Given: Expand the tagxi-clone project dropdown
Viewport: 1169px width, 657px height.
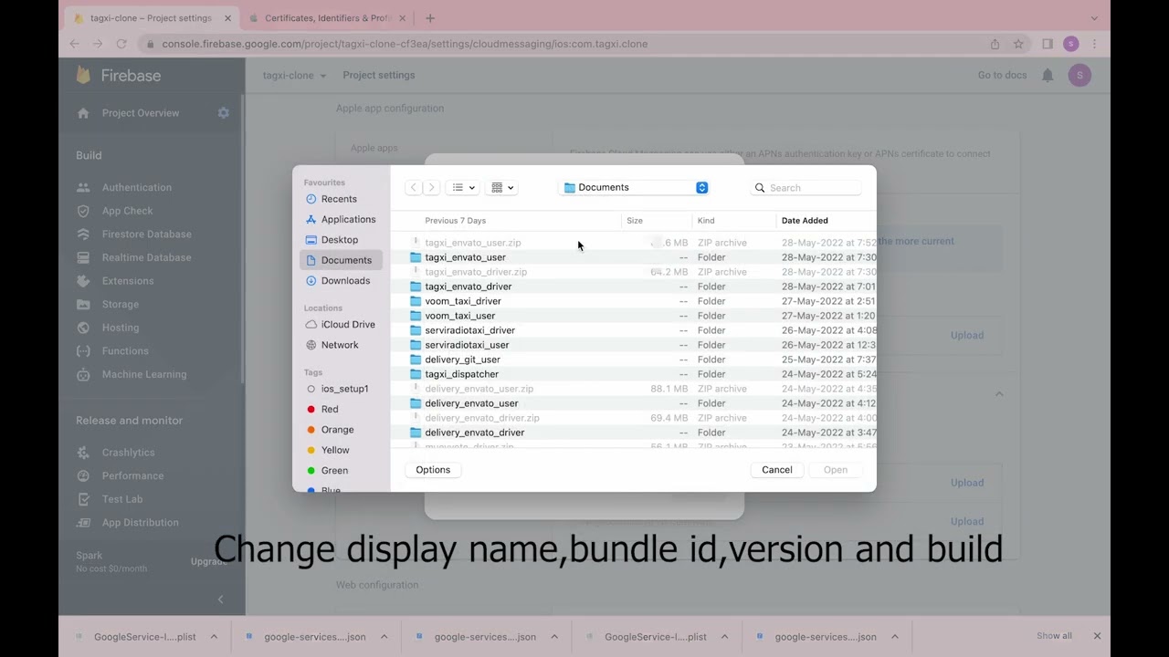Looking at the screenshot, I should pos(295,76).
